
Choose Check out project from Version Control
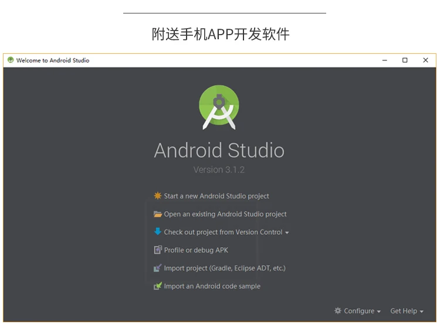point(223,232)
